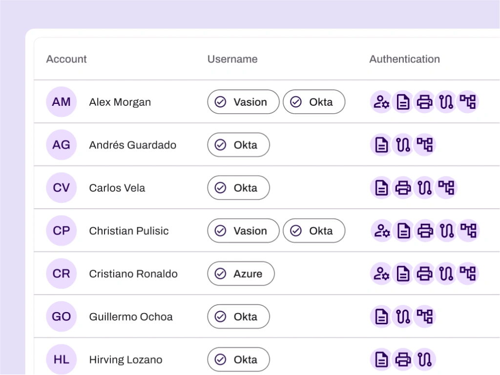The height and width of the screenshot is (375, 500).
Task: Click the document icon in Cristiano Ronaldo's row
Action: (x=403, y=274)
